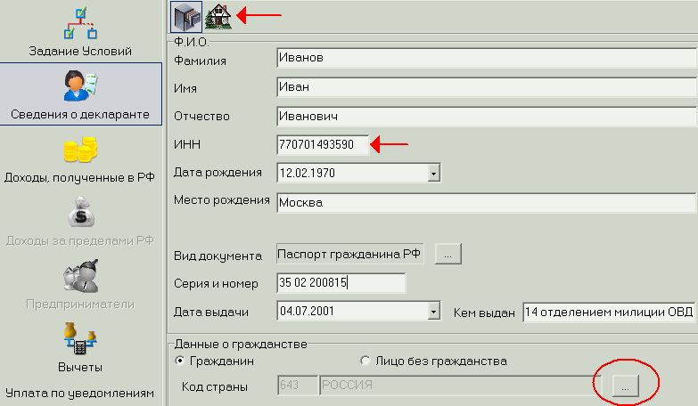Click the Место рождения field Москва

click(x=487, y=203)
